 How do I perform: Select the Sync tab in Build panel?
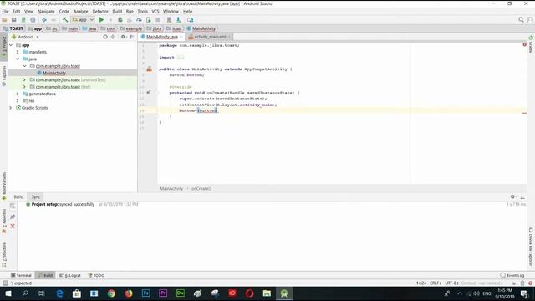[x=36, y=197]
